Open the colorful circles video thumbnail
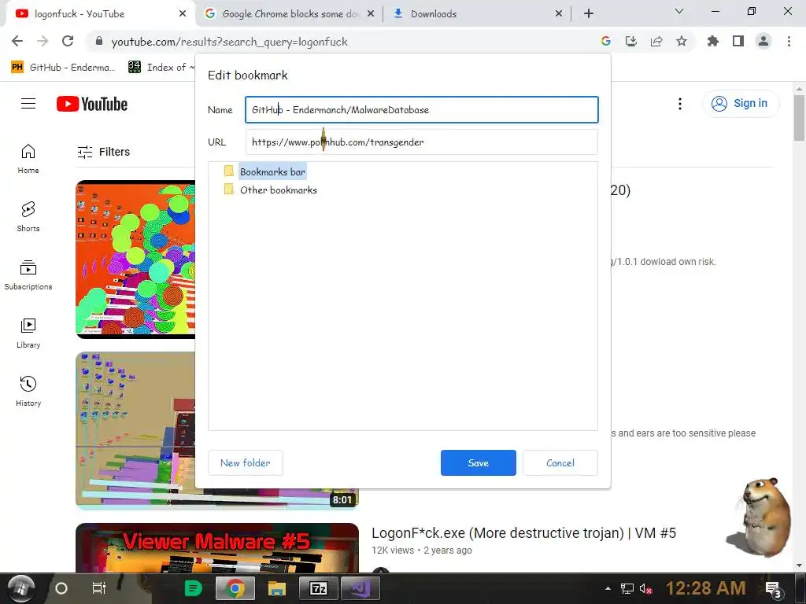This screenshot has width=806, height=604. tap(135, 260)
